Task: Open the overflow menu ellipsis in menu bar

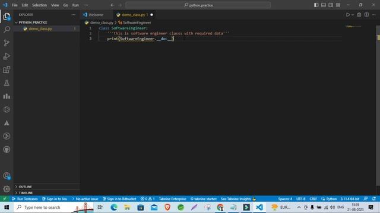Action: point(86,5)
